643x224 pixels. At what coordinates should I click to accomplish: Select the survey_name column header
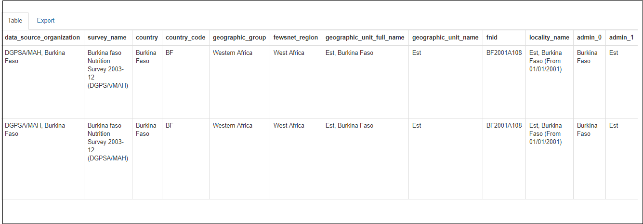coord(107,38)
